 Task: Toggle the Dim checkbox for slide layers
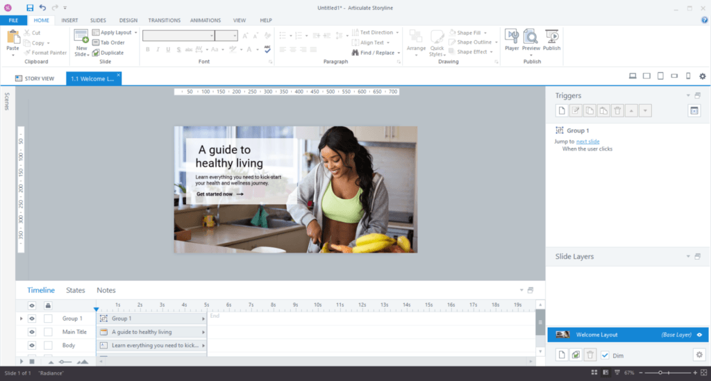click(x=605, y=355)
